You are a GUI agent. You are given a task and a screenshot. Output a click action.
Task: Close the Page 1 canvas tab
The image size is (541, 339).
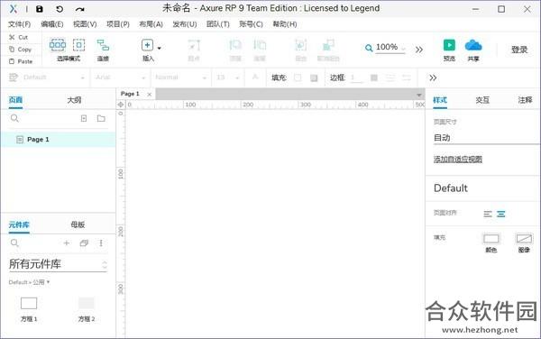(x=149, y=94)
